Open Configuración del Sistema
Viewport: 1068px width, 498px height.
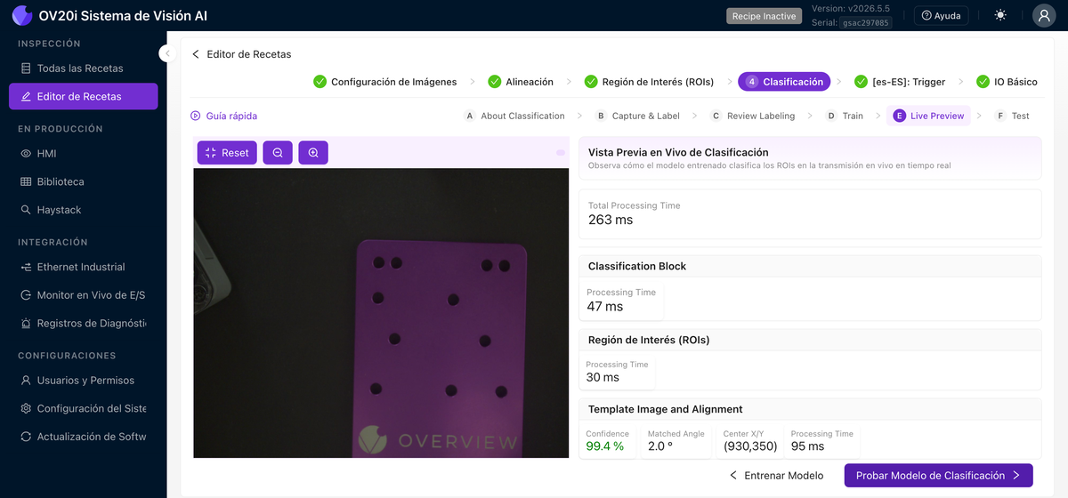(84, 408)
